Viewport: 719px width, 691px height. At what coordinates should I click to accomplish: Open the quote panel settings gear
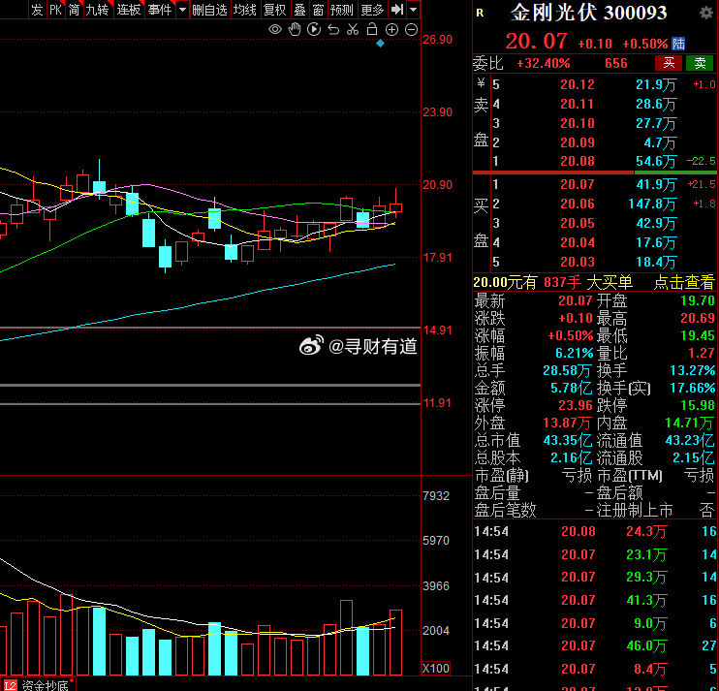pos(706,13)
